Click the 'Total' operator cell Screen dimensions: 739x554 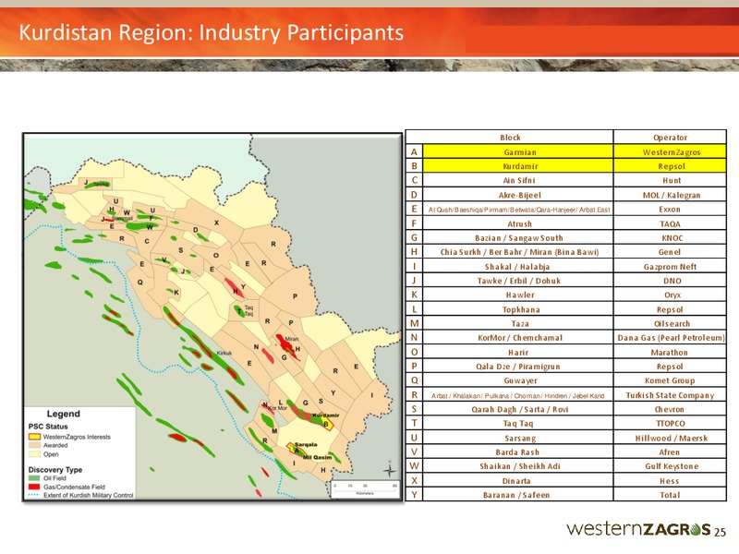670,495
